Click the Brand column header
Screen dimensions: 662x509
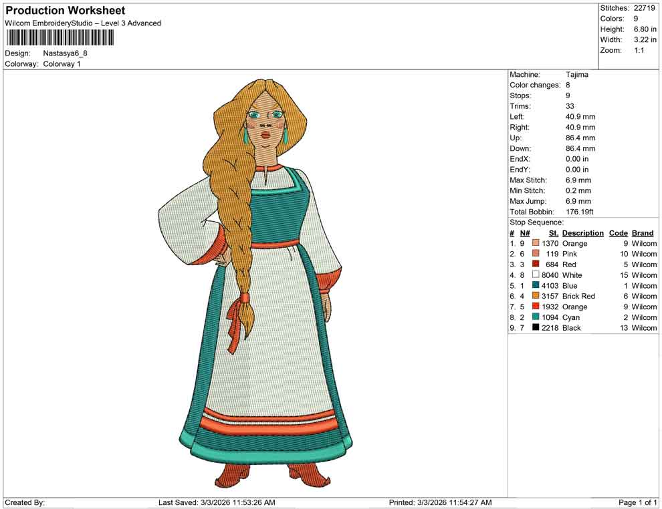pyautogui.click(x=643, y=232)
